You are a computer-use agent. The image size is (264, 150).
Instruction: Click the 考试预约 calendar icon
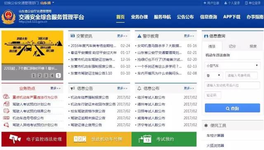pyautogui.click(x=145, y=139)
